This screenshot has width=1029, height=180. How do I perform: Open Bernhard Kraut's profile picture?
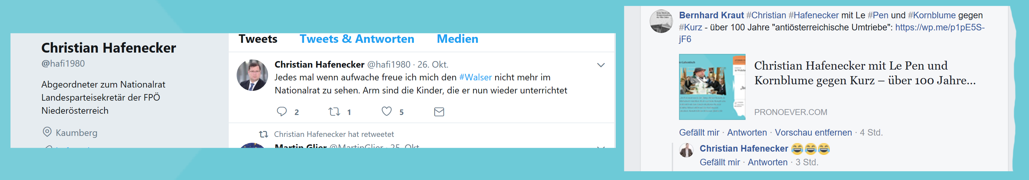click(x=661, y=21)
